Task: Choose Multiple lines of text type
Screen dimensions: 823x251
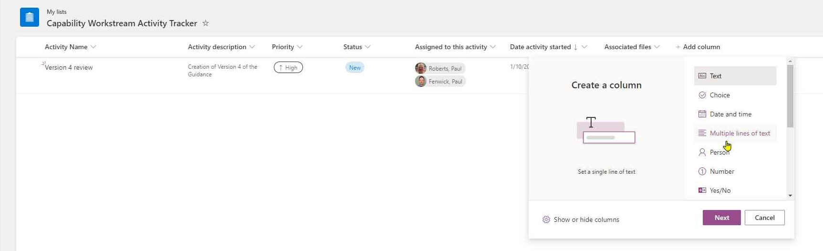Action: click(x=735, y=133)
